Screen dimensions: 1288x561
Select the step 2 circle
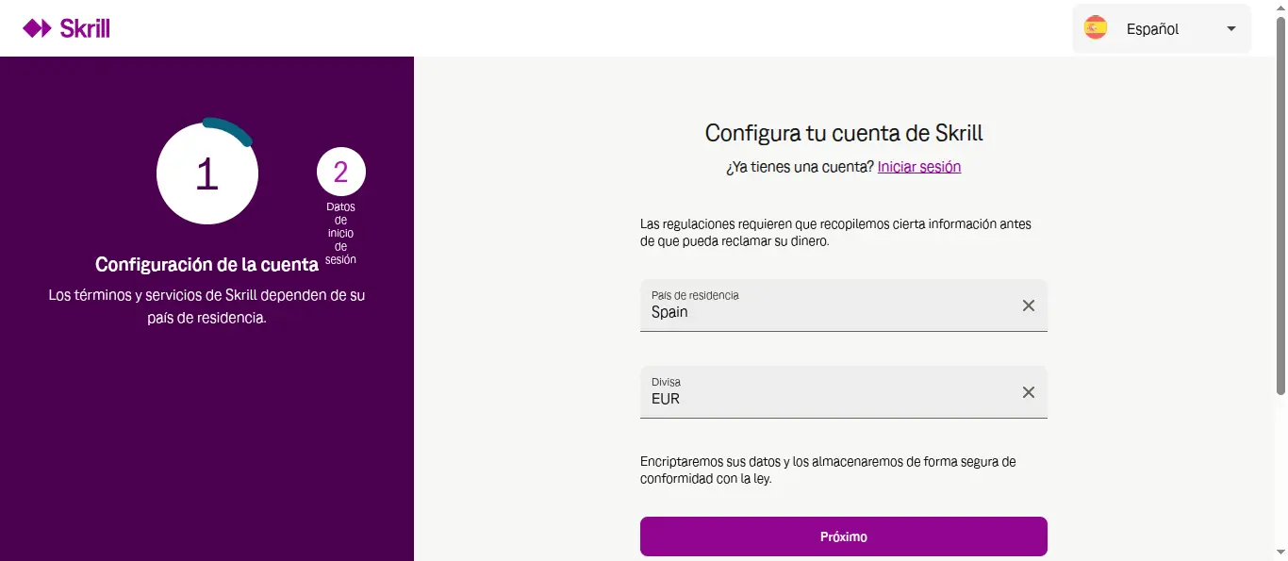(x=341, y=173)
